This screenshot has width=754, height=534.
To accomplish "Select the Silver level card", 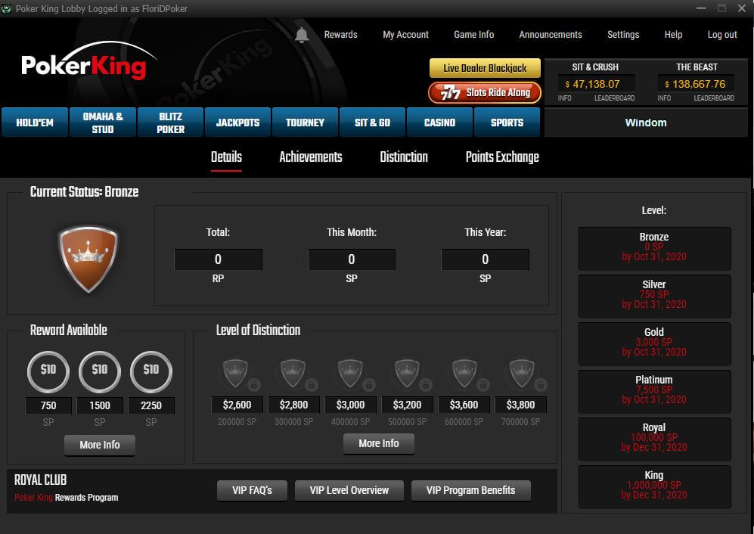I will click(x=654, y=296).
